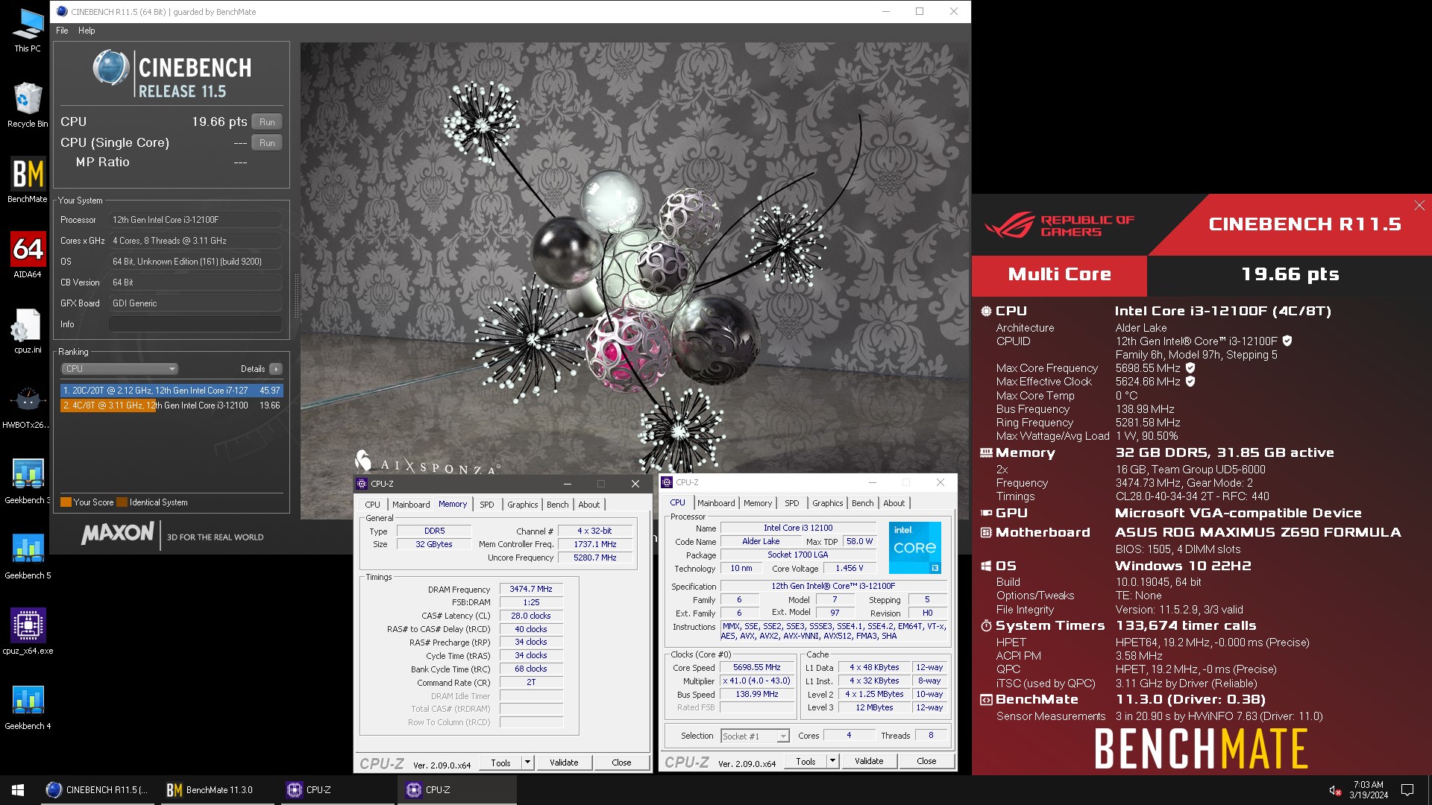Switch to BenchMate 11.3.0 taskbar item
The height and width of the screenshot is (805, 1432).
point(217,789)
